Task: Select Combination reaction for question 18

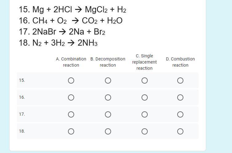Action: [71, 131]
